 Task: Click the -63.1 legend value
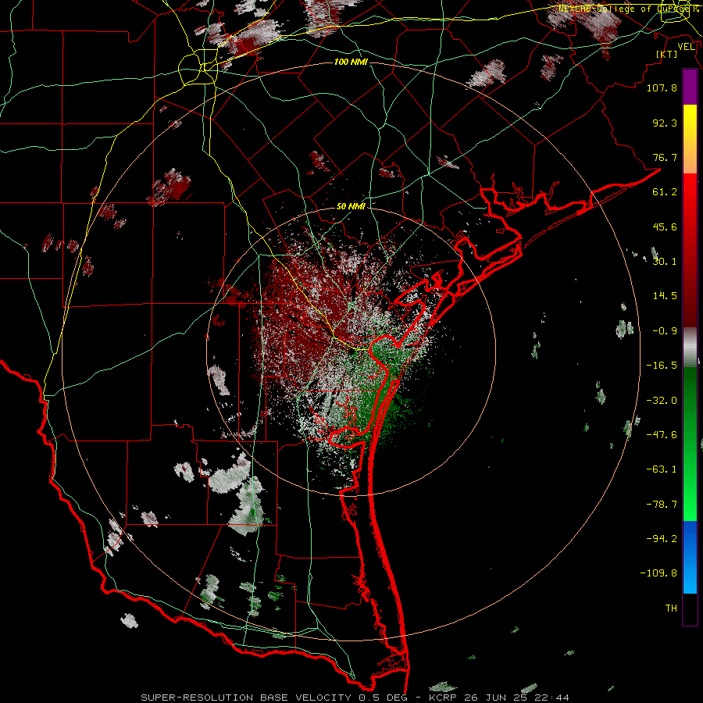[x=662, y=469]
